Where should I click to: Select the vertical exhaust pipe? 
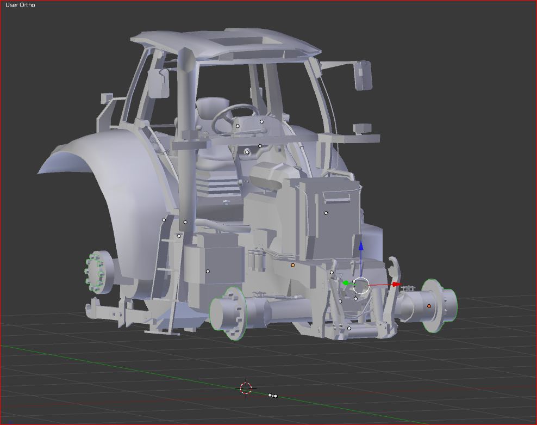pos(187,144)
